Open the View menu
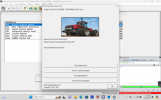The height and width of the screenshot is (100, 161). 11,4
